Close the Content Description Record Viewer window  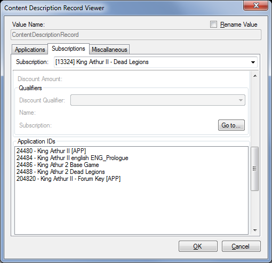pos(255,5)
